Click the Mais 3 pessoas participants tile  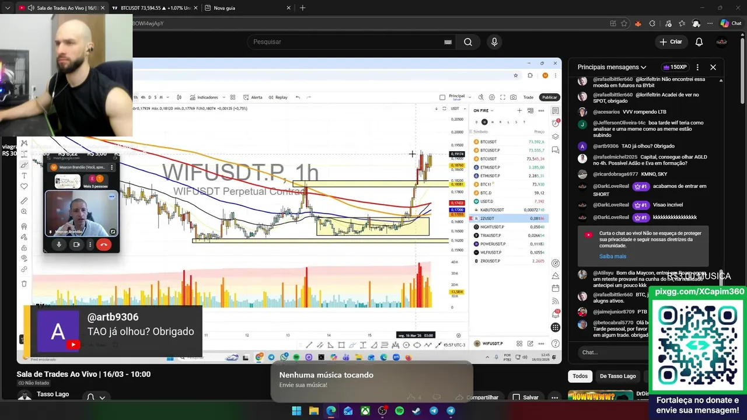(96, 181)
